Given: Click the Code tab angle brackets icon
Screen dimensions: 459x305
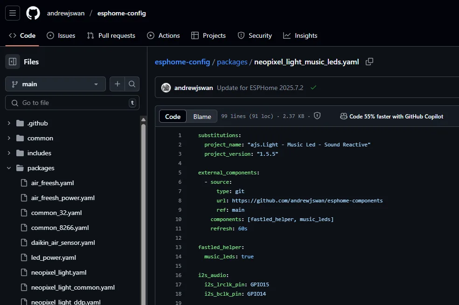Looking at the screenshot, I should tap(13, 35).
